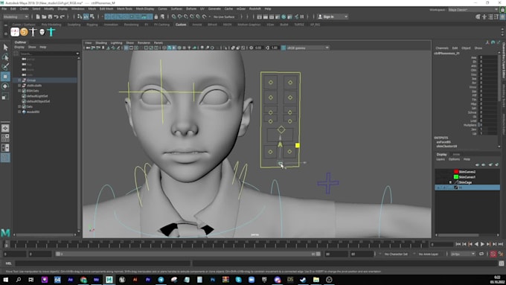Open the Modeling menu set dropdown

coord(16,16)
